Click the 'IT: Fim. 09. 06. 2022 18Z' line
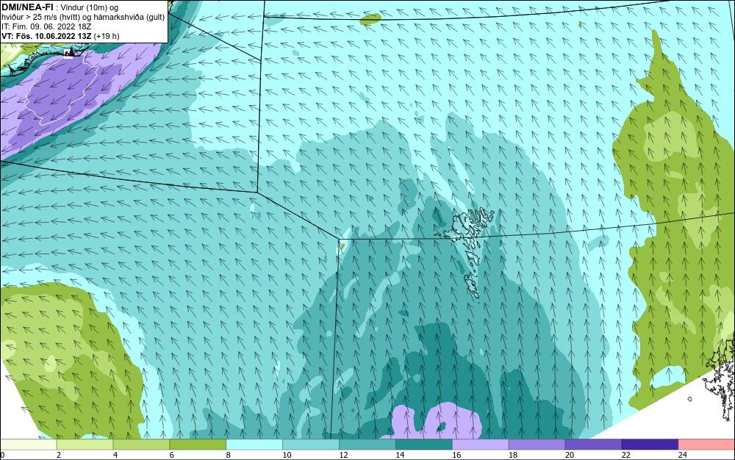Viewport: 735px width, 460px height. click(46, 26)
